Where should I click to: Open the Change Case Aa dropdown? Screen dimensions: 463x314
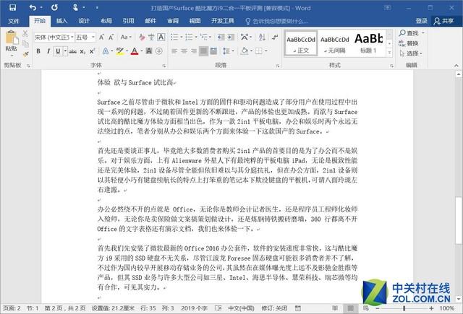127,37
